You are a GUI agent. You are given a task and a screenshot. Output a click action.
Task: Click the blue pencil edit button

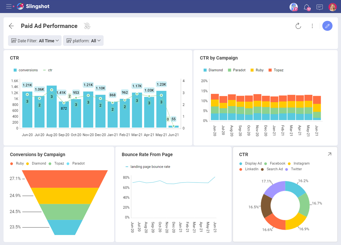(327, 26)
